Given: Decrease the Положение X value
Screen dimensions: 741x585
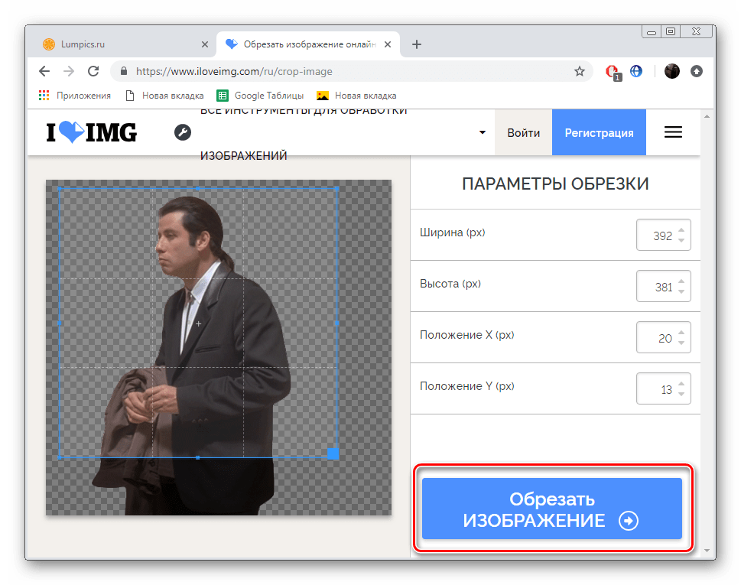Looking at the screenshot, I should pyautogui.click(x=681, y=343).
